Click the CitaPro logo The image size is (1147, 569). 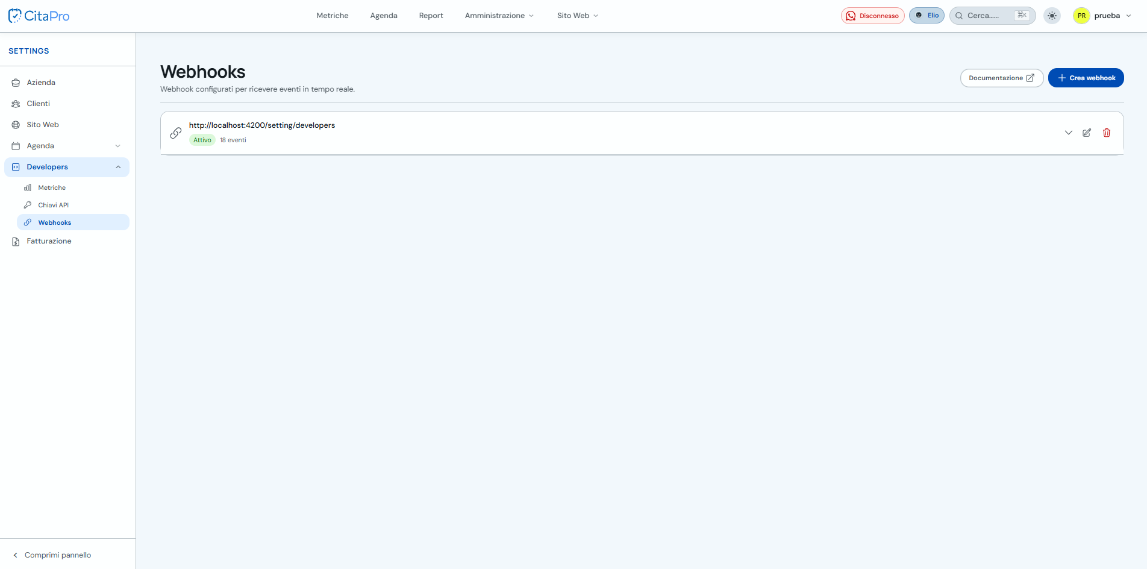pos(39,16)
